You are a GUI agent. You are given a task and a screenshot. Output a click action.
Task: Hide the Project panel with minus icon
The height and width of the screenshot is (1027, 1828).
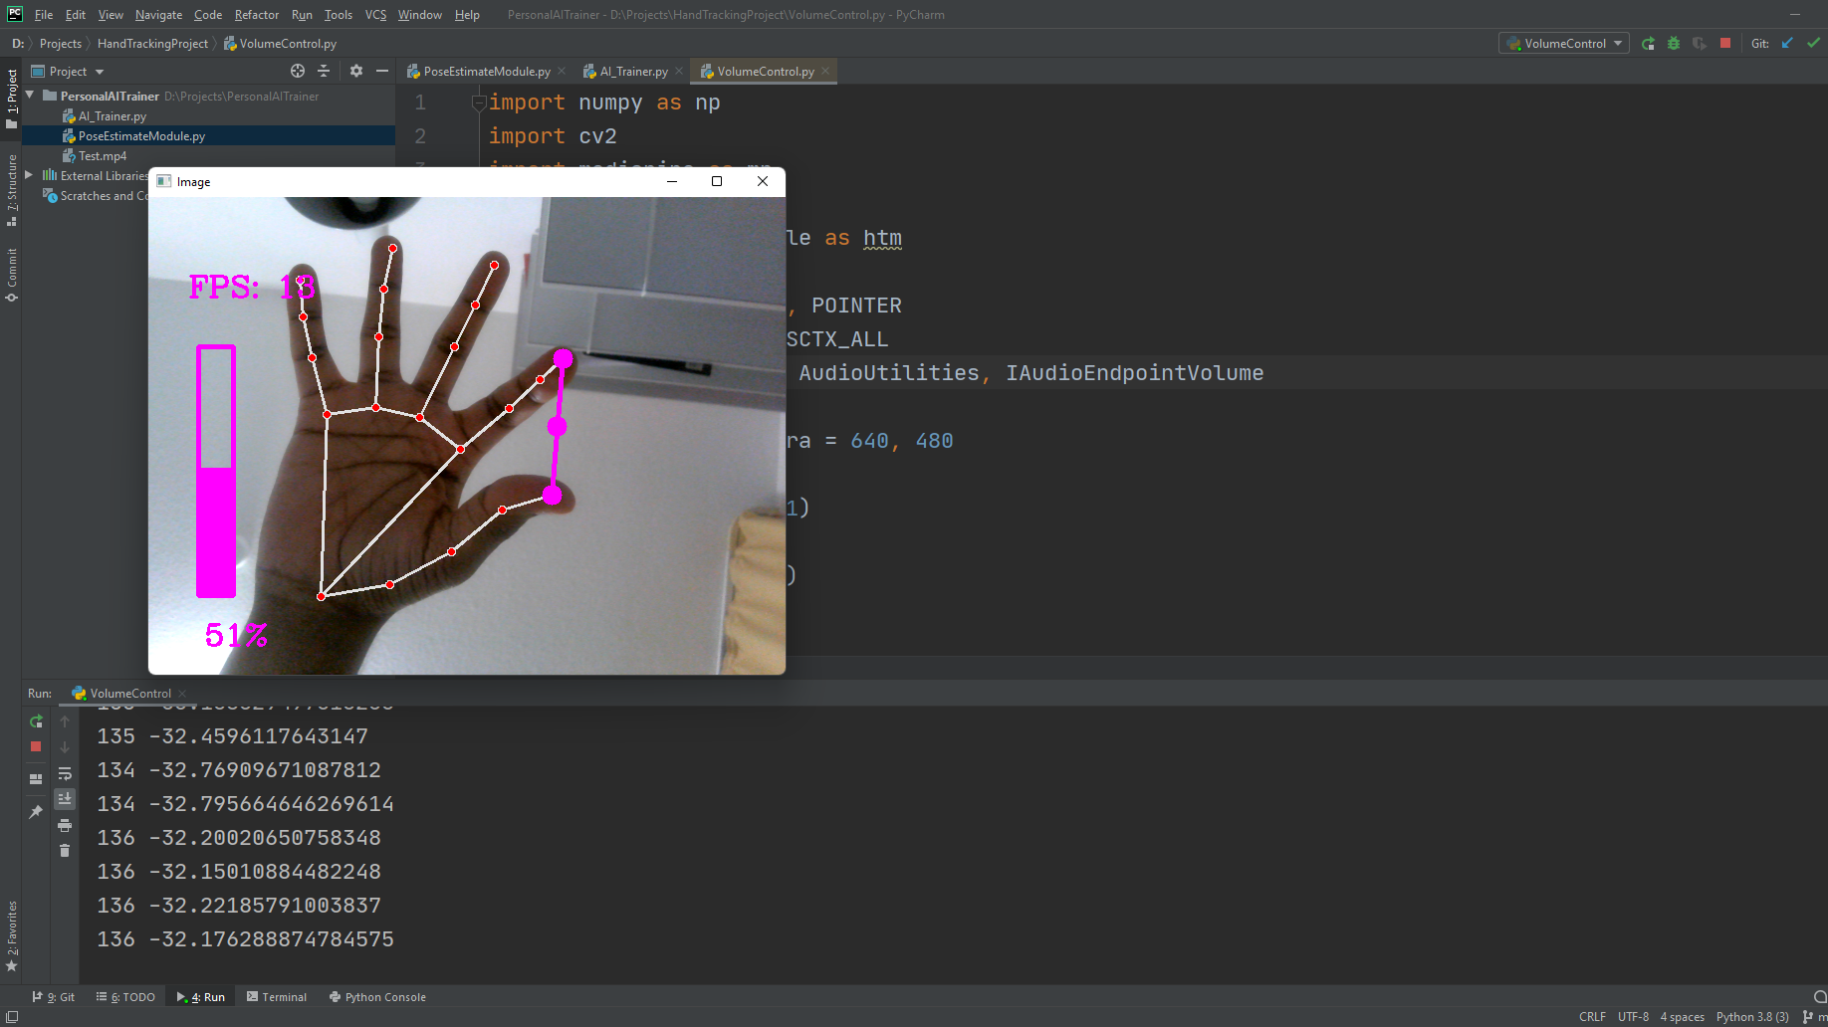tap(381, 71)
